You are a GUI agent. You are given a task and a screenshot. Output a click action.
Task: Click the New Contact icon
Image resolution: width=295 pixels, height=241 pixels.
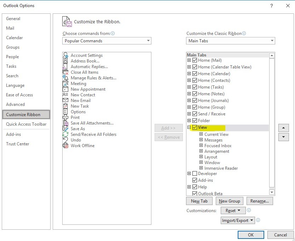(x=65, y=95)
